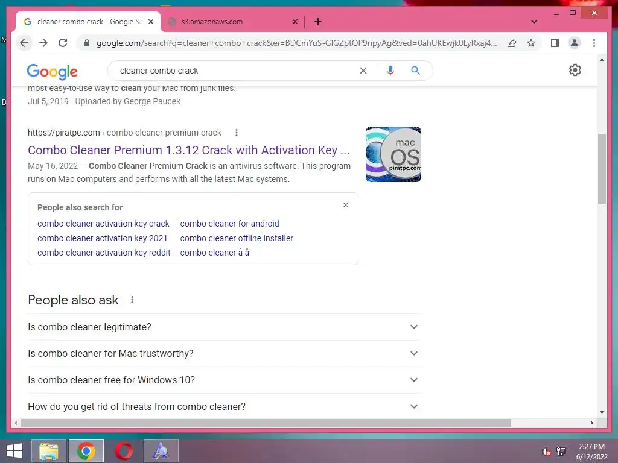The height and width of the screenshot is (463, 618).
Task: Search combo cleaner activation key crack
Action: tap(103, 224)
